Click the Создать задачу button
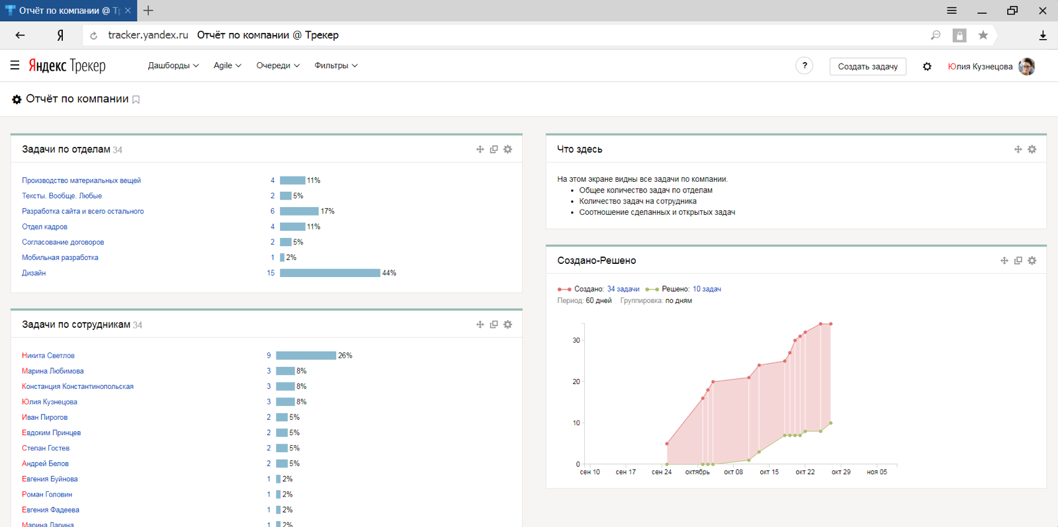This screenshot has height=527, width=1058. 867,66
